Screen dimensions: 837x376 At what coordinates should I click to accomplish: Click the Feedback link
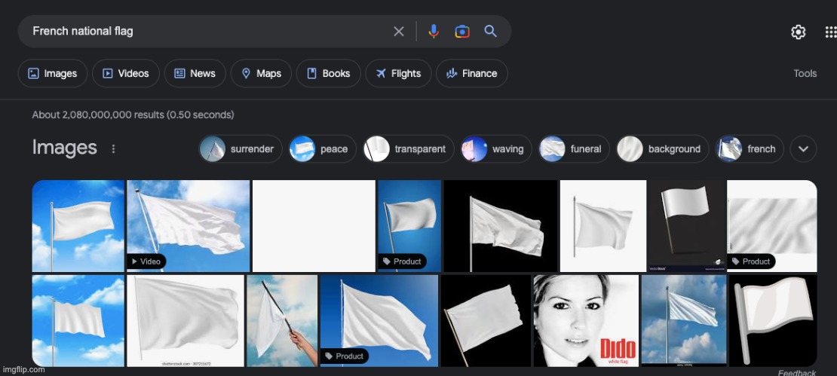[796, 372]
